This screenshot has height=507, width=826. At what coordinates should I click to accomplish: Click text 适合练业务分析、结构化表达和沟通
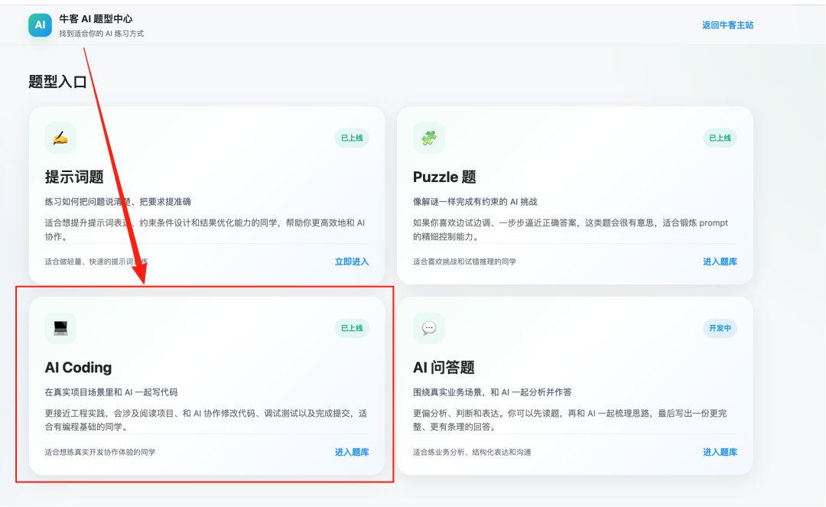coord(472,452)
